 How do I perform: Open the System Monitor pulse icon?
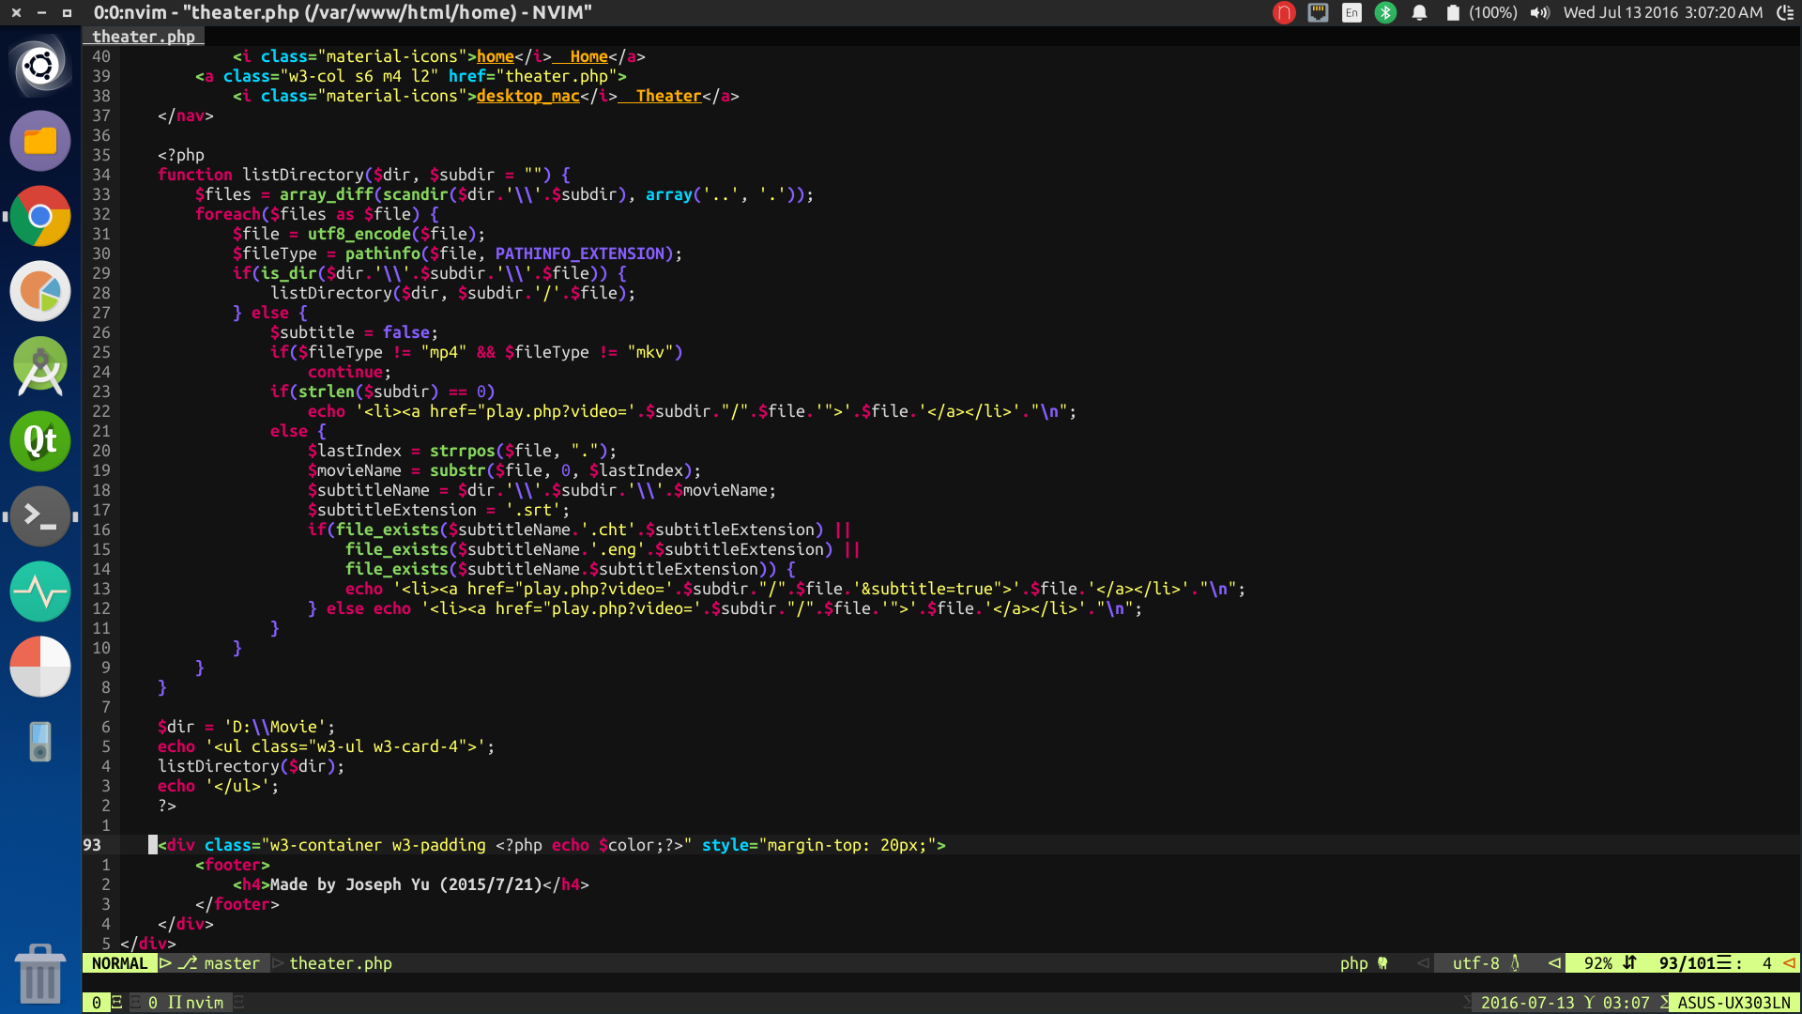[40, 591]
